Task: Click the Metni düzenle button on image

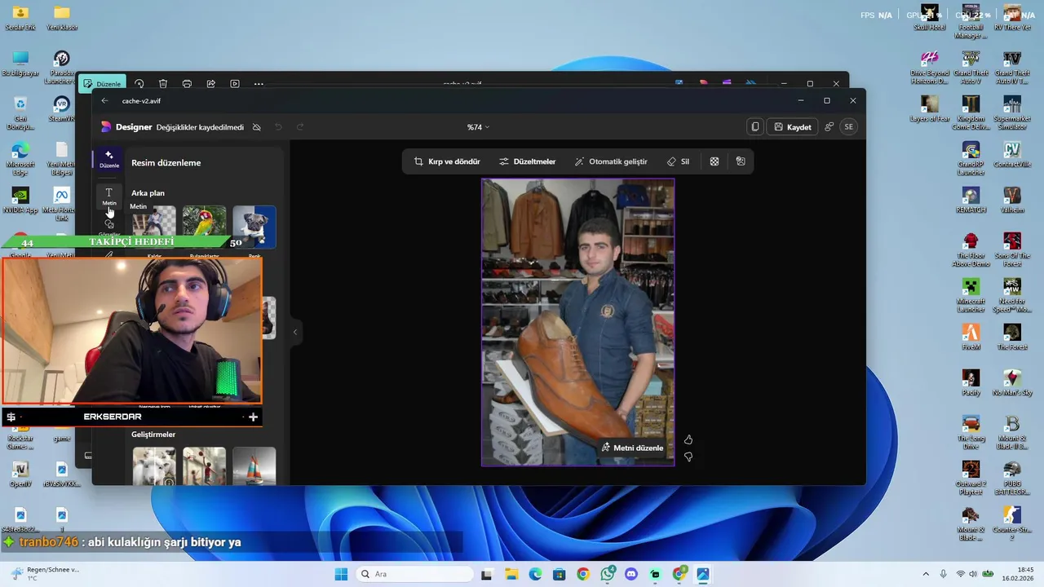Action: point(633,448)
